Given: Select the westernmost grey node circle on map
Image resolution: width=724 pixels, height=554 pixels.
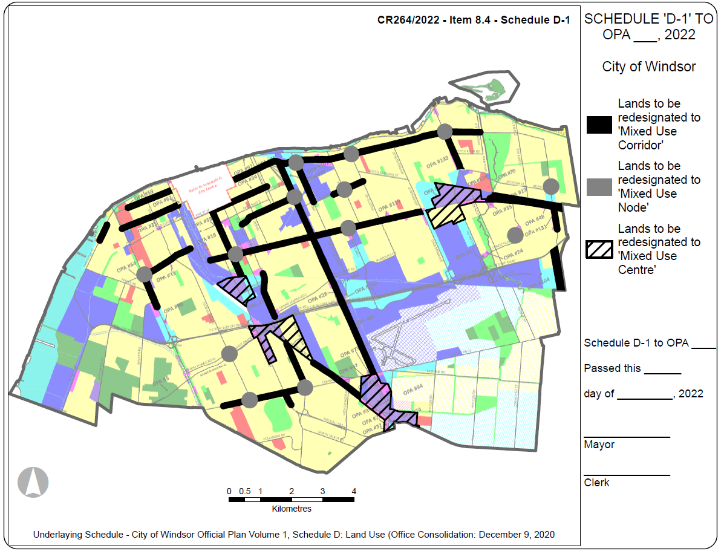Looking at the screenshot, I should tap(145, 275).
